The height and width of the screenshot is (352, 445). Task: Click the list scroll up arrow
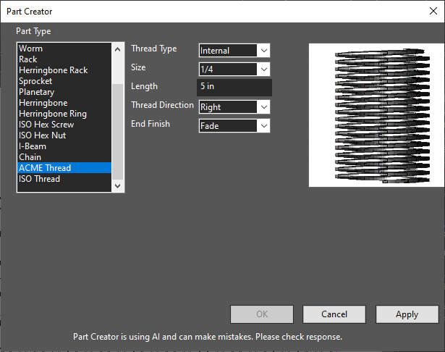point(118,49)
